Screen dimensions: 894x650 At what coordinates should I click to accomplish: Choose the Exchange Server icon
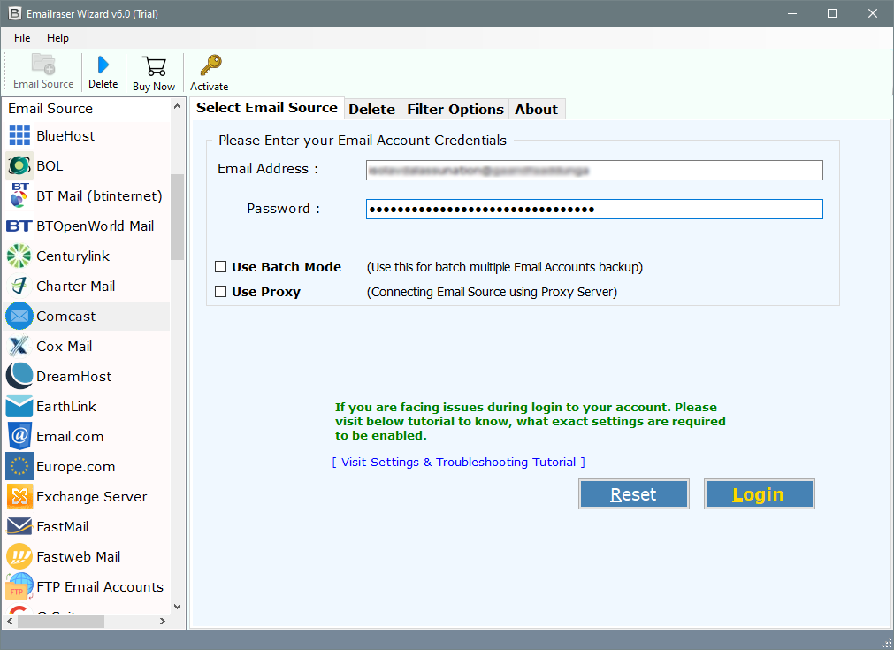pyautogui.click(x=19, y=497)
